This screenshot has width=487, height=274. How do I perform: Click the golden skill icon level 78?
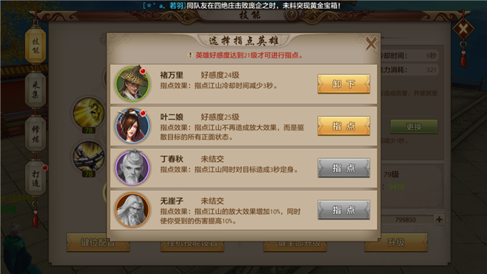pyautogui.click(x=89, y=112)
